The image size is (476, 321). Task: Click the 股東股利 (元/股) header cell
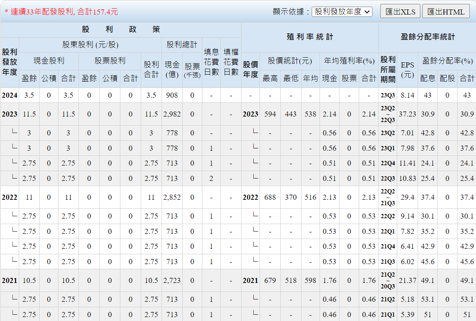coord(90,45)
